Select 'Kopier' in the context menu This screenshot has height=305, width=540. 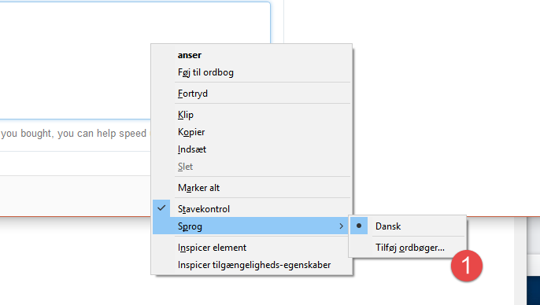pyautogui.click(x=252, y=132)
